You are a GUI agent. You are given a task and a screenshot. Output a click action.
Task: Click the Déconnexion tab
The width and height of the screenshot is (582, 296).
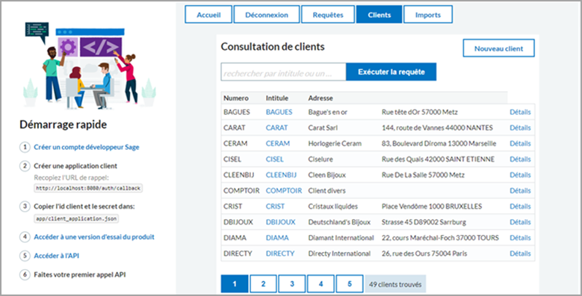click(267, 14)
